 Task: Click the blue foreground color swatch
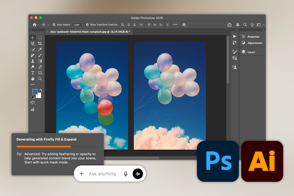click(x=35, y=92)
